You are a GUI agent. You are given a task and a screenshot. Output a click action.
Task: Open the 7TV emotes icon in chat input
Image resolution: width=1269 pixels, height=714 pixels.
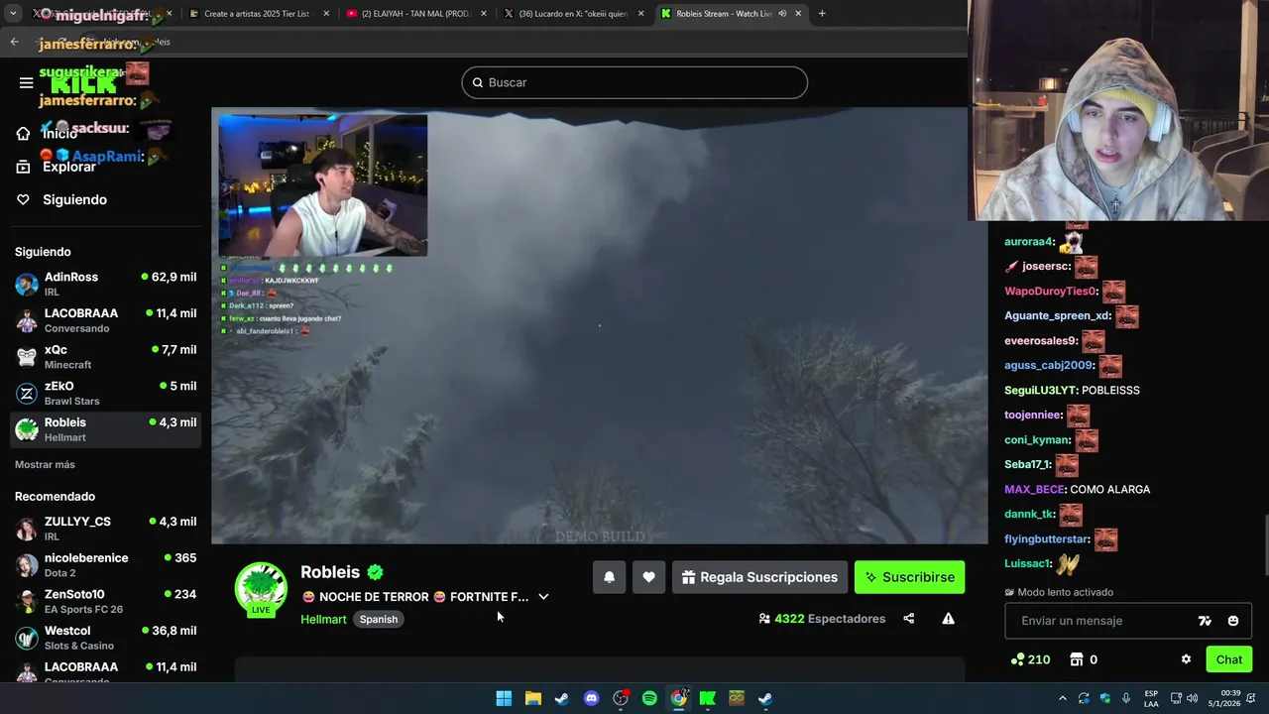[1205, 621]
